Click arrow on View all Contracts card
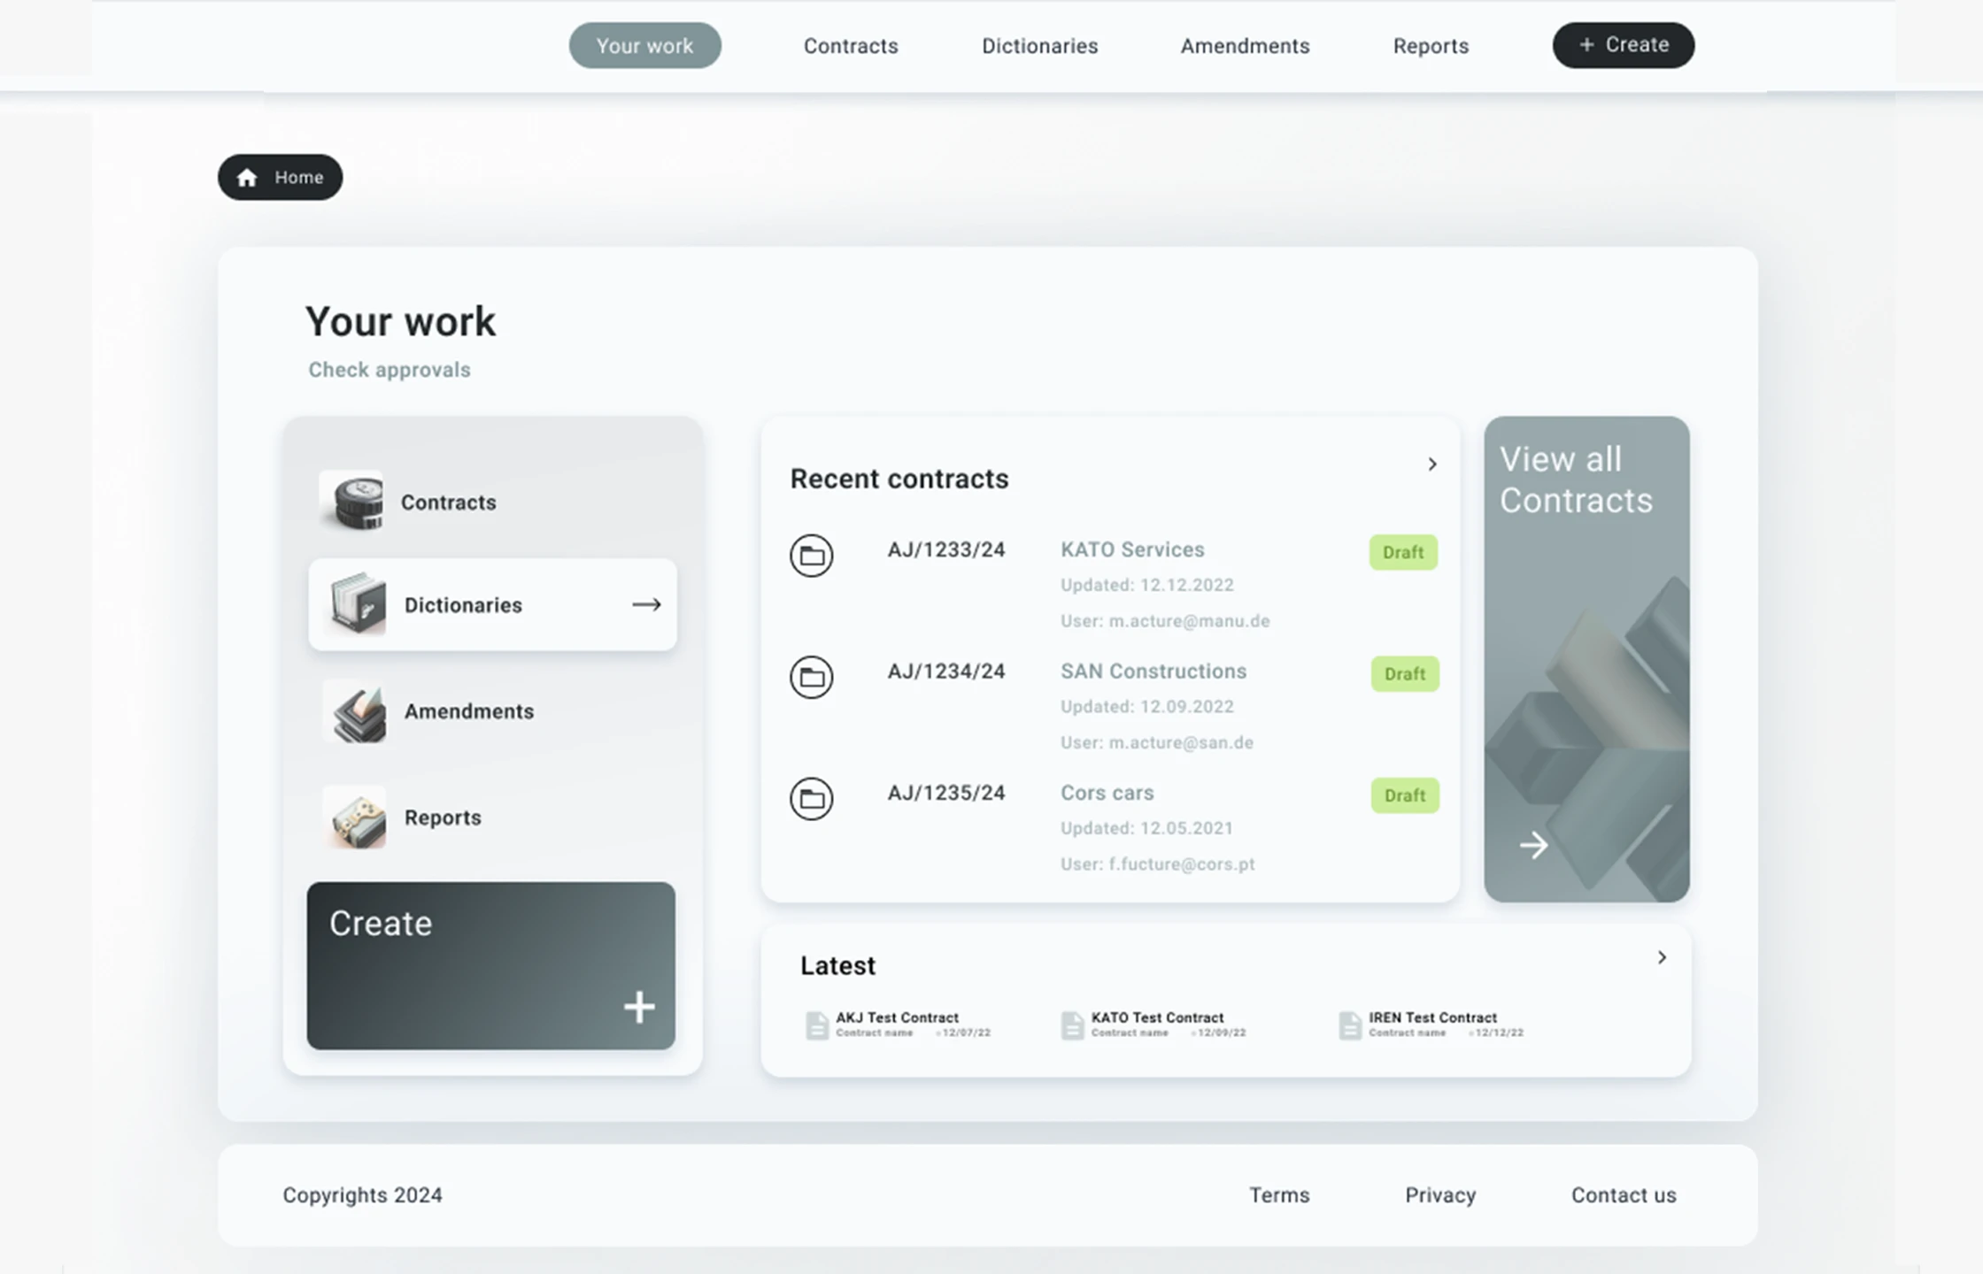The width and height of the screenshot is (1983, 1274). [1533, 846]
